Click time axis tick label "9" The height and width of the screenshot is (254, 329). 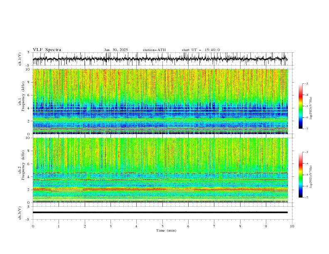pos(266,226)
